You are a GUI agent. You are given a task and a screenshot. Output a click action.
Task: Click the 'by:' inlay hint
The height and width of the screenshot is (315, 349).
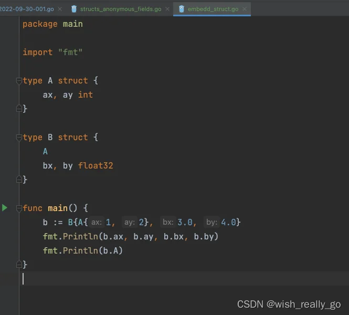pos(211,222)
